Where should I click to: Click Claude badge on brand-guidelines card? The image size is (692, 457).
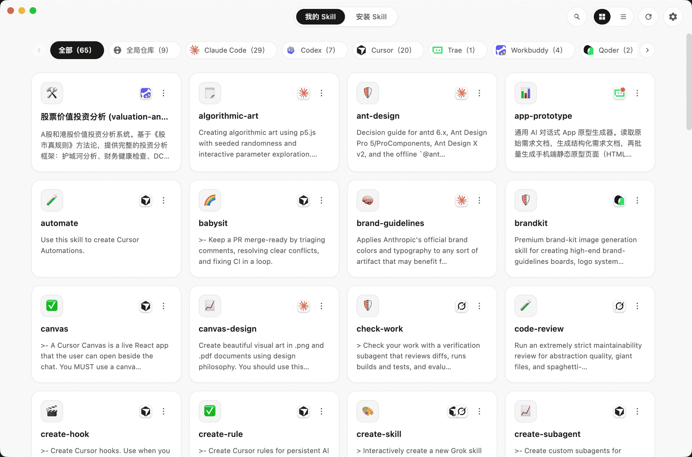click(x=462, y=200)
